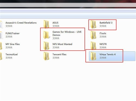Screen dimensions: 136x101
Task: Click the Games for Windows - LIVE Demos folder icon
Action: 47,35
